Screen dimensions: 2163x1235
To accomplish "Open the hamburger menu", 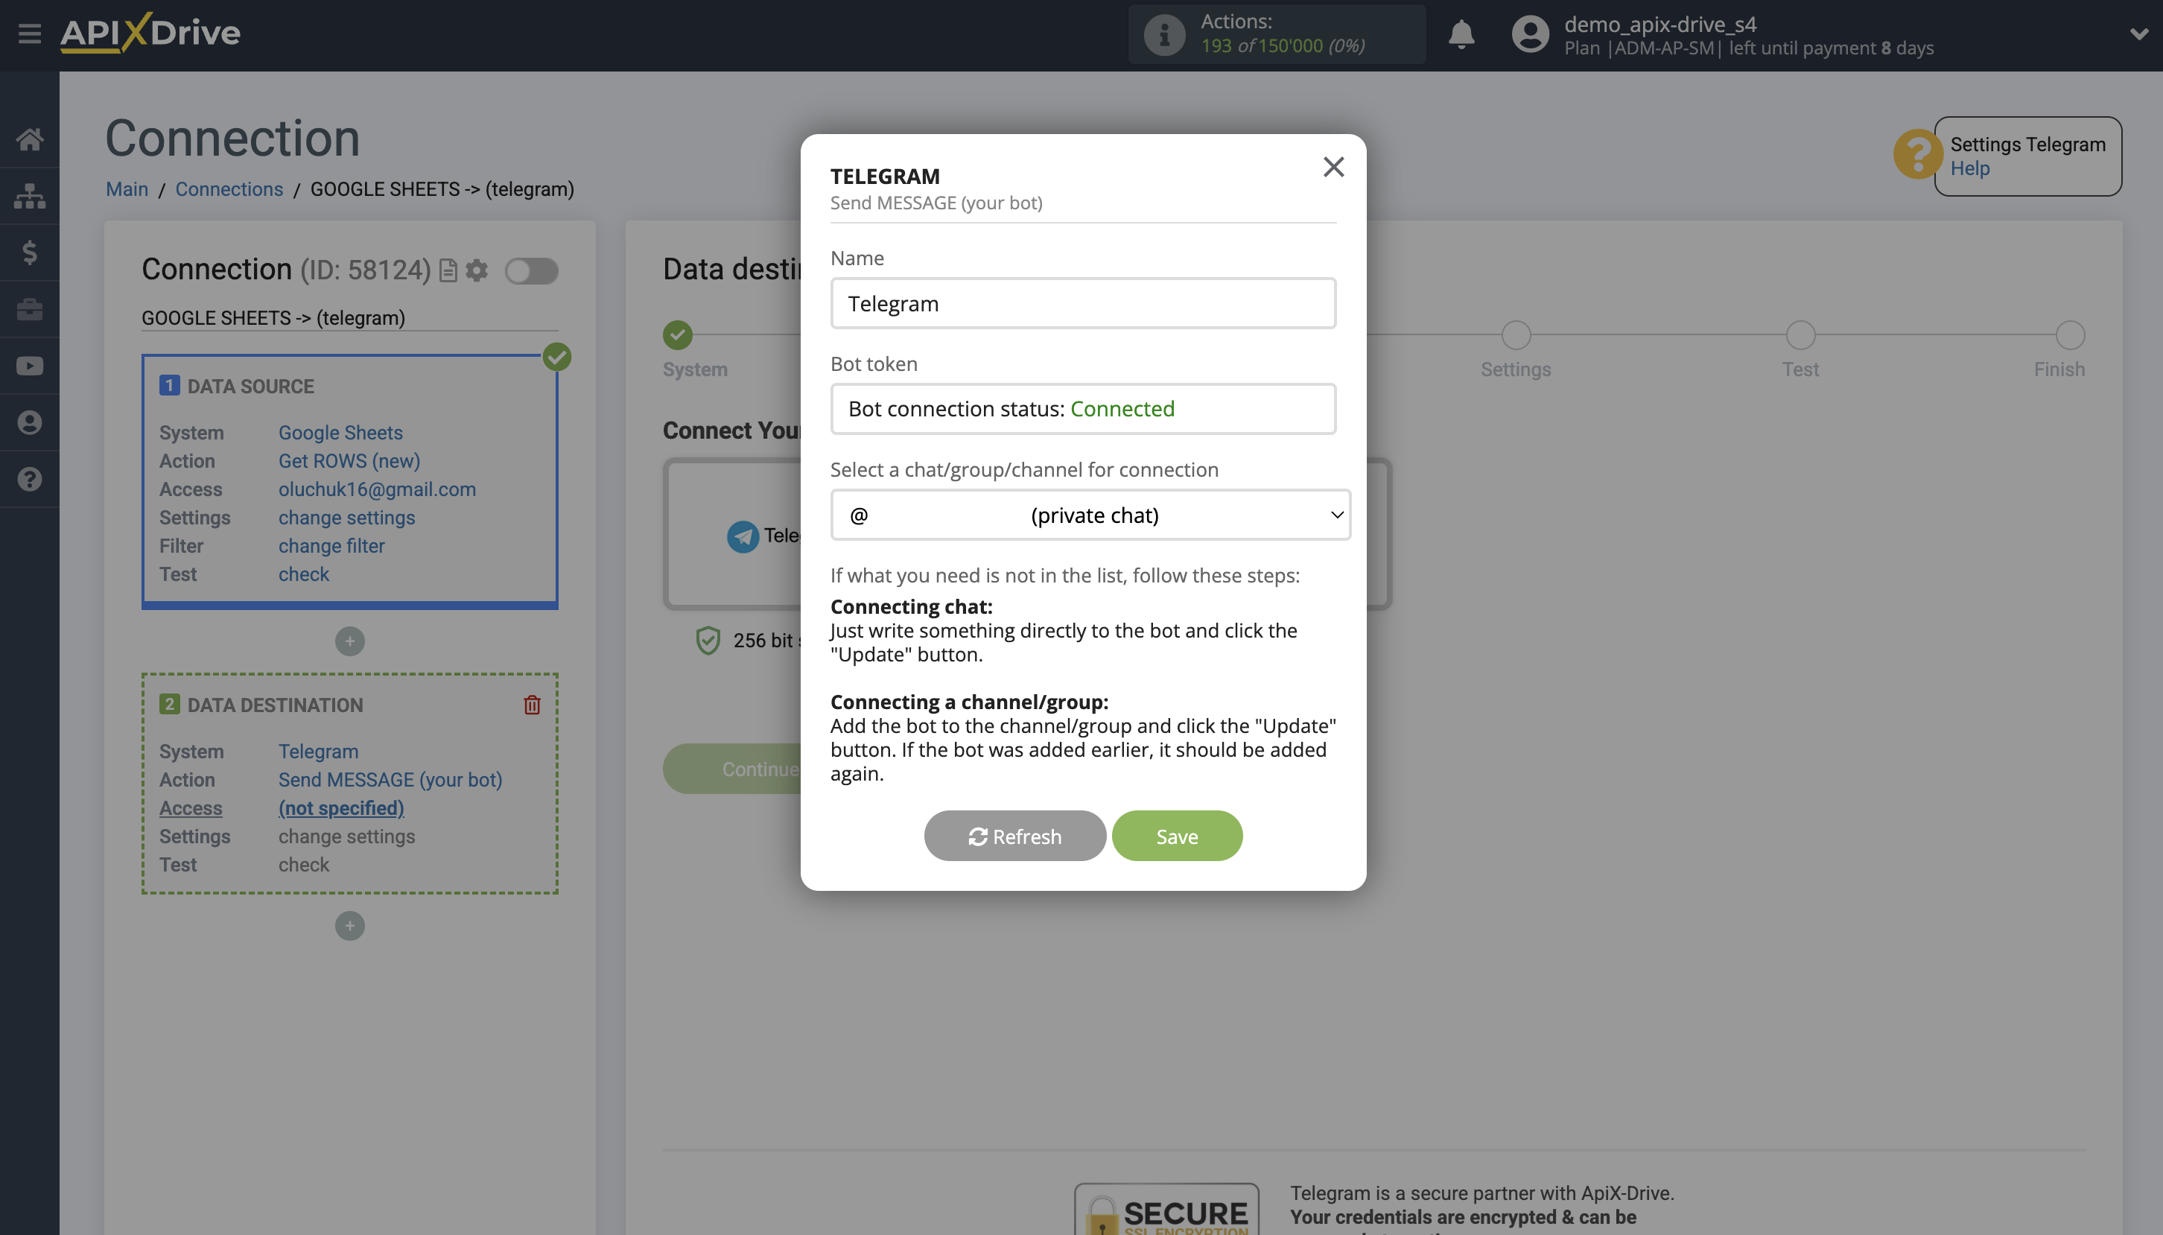I will pyautogui.click(x=31, y=34).
